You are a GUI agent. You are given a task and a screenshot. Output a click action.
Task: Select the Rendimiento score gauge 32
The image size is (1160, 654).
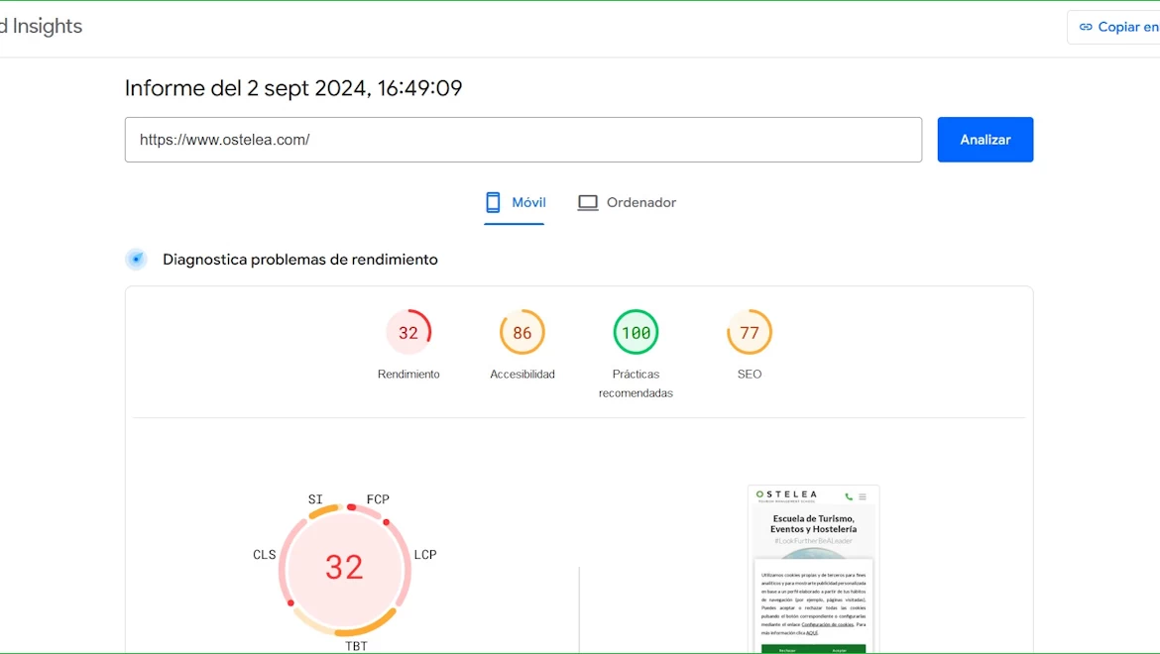(408, 333)
